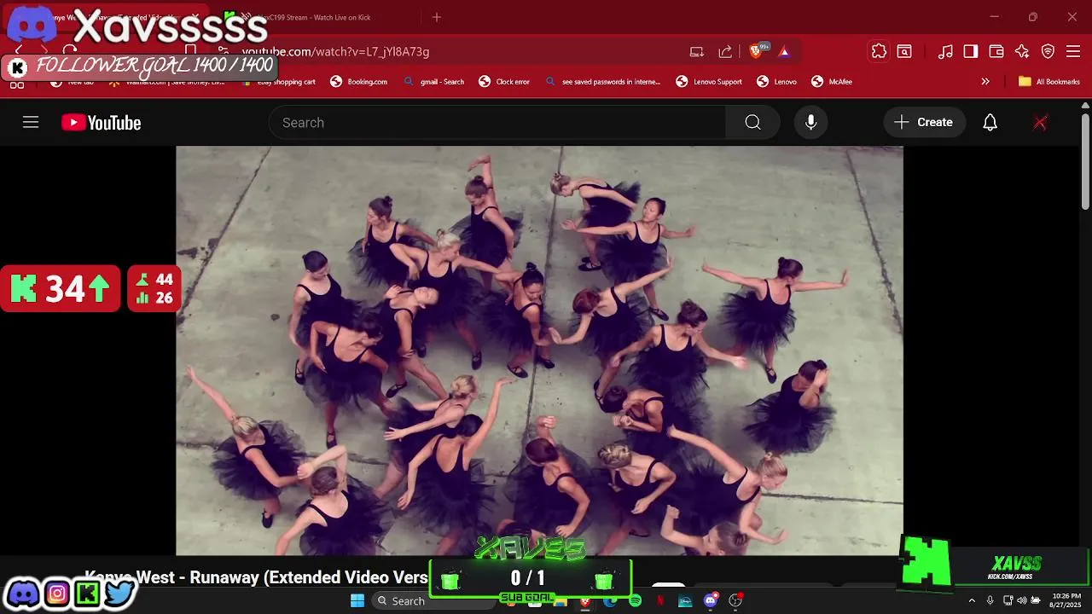
Task: Toggle the browser sidebar panel
Action: coord(971,51)
